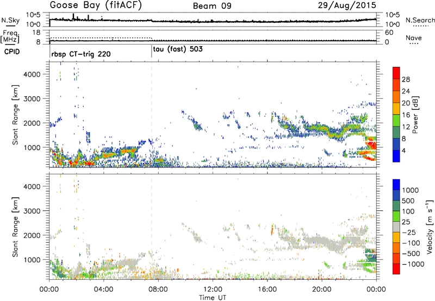This screenshot has width=435, height=301.
Task: Click the noise spike near 02:00 in sky-noise plot
Action: (73, 17)
